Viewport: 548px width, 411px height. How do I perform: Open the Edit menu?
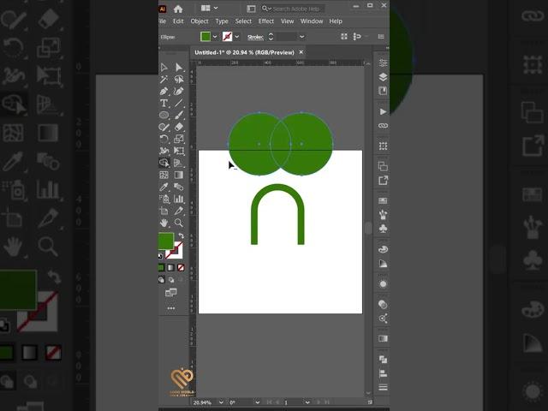(178, 21)
